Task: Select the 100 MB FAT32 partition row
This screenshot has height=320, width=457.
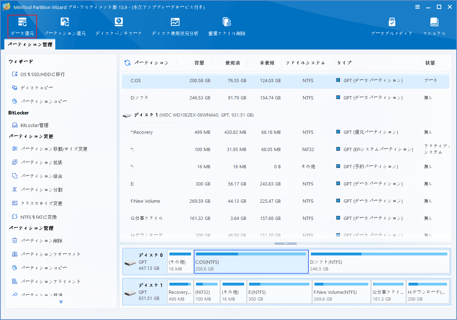Action: pos(285,149)
